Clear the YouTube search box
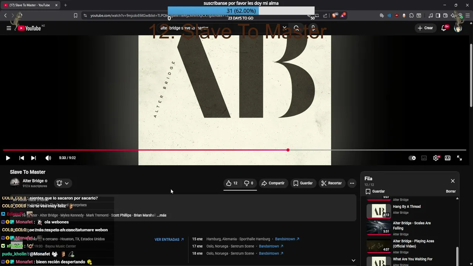The height and width of the screenshot is (266, 473). point(285,28)
